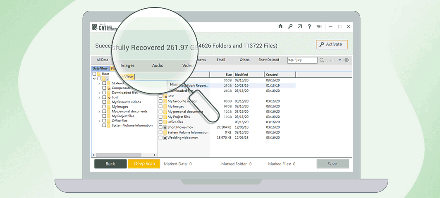The width and height of the screenshot is (440, 198).
Task: Click the 27,104 KB size value
Action: tap(224, 127)
